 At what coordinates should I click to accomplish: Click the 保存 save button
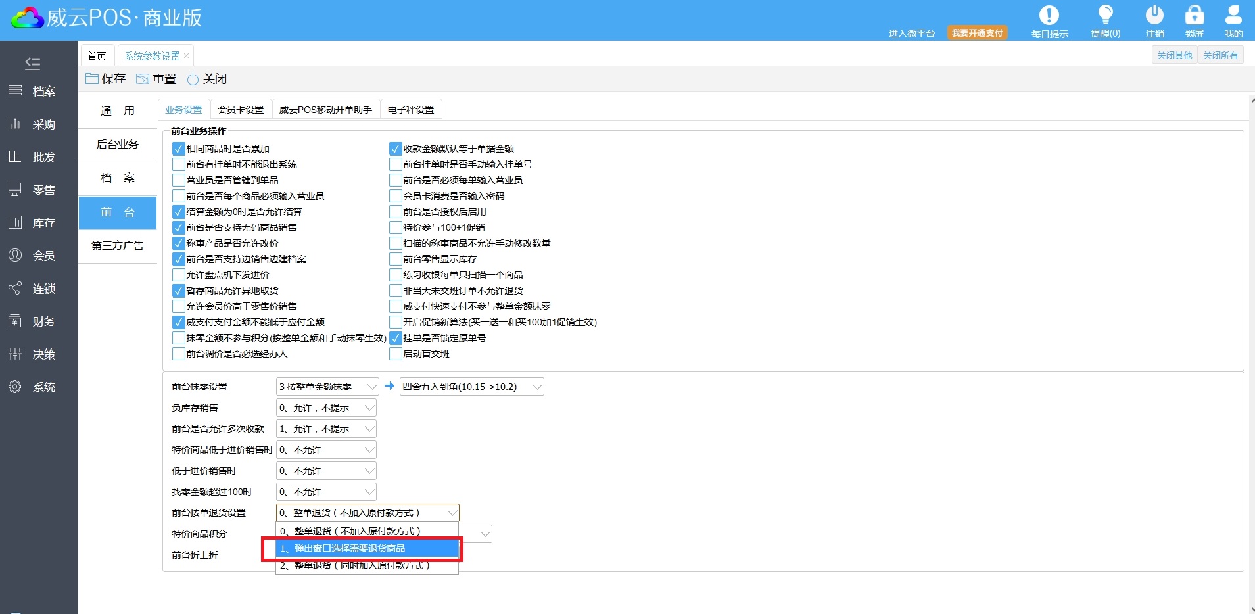coord(106,79)
